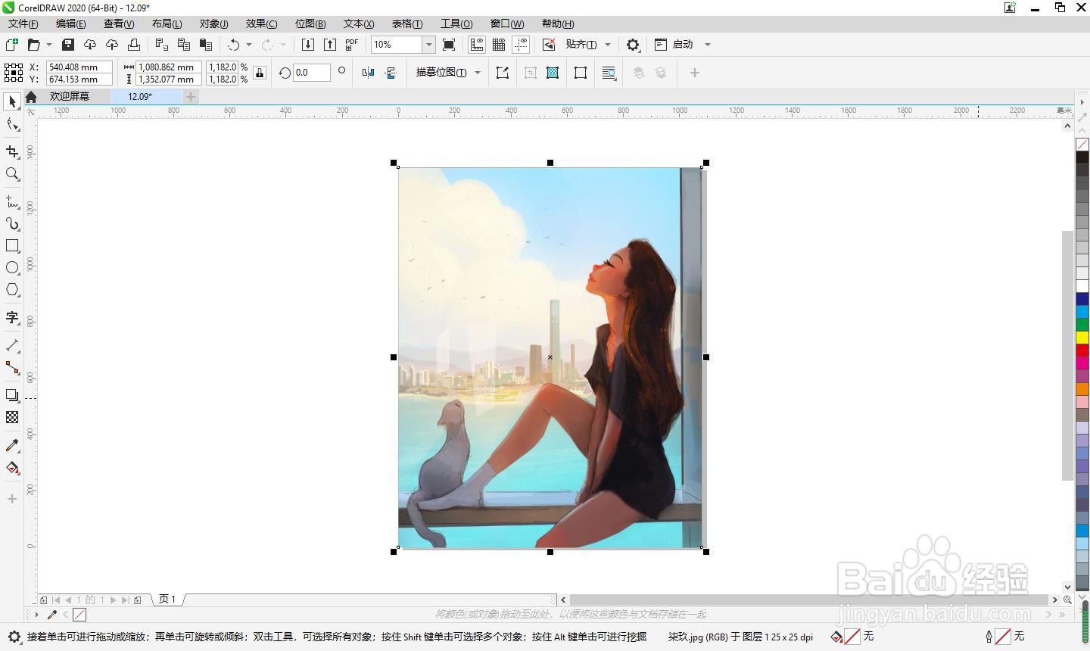Select the Artistic media tool
The image size is (1090, 651).
point(12,223)
